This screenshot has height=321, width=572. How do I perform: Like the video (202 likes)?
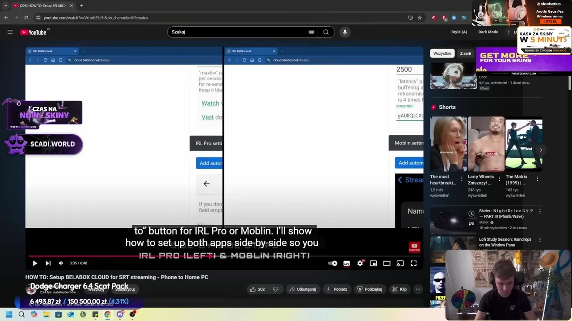pyautogui.click(x=257, y=289)
